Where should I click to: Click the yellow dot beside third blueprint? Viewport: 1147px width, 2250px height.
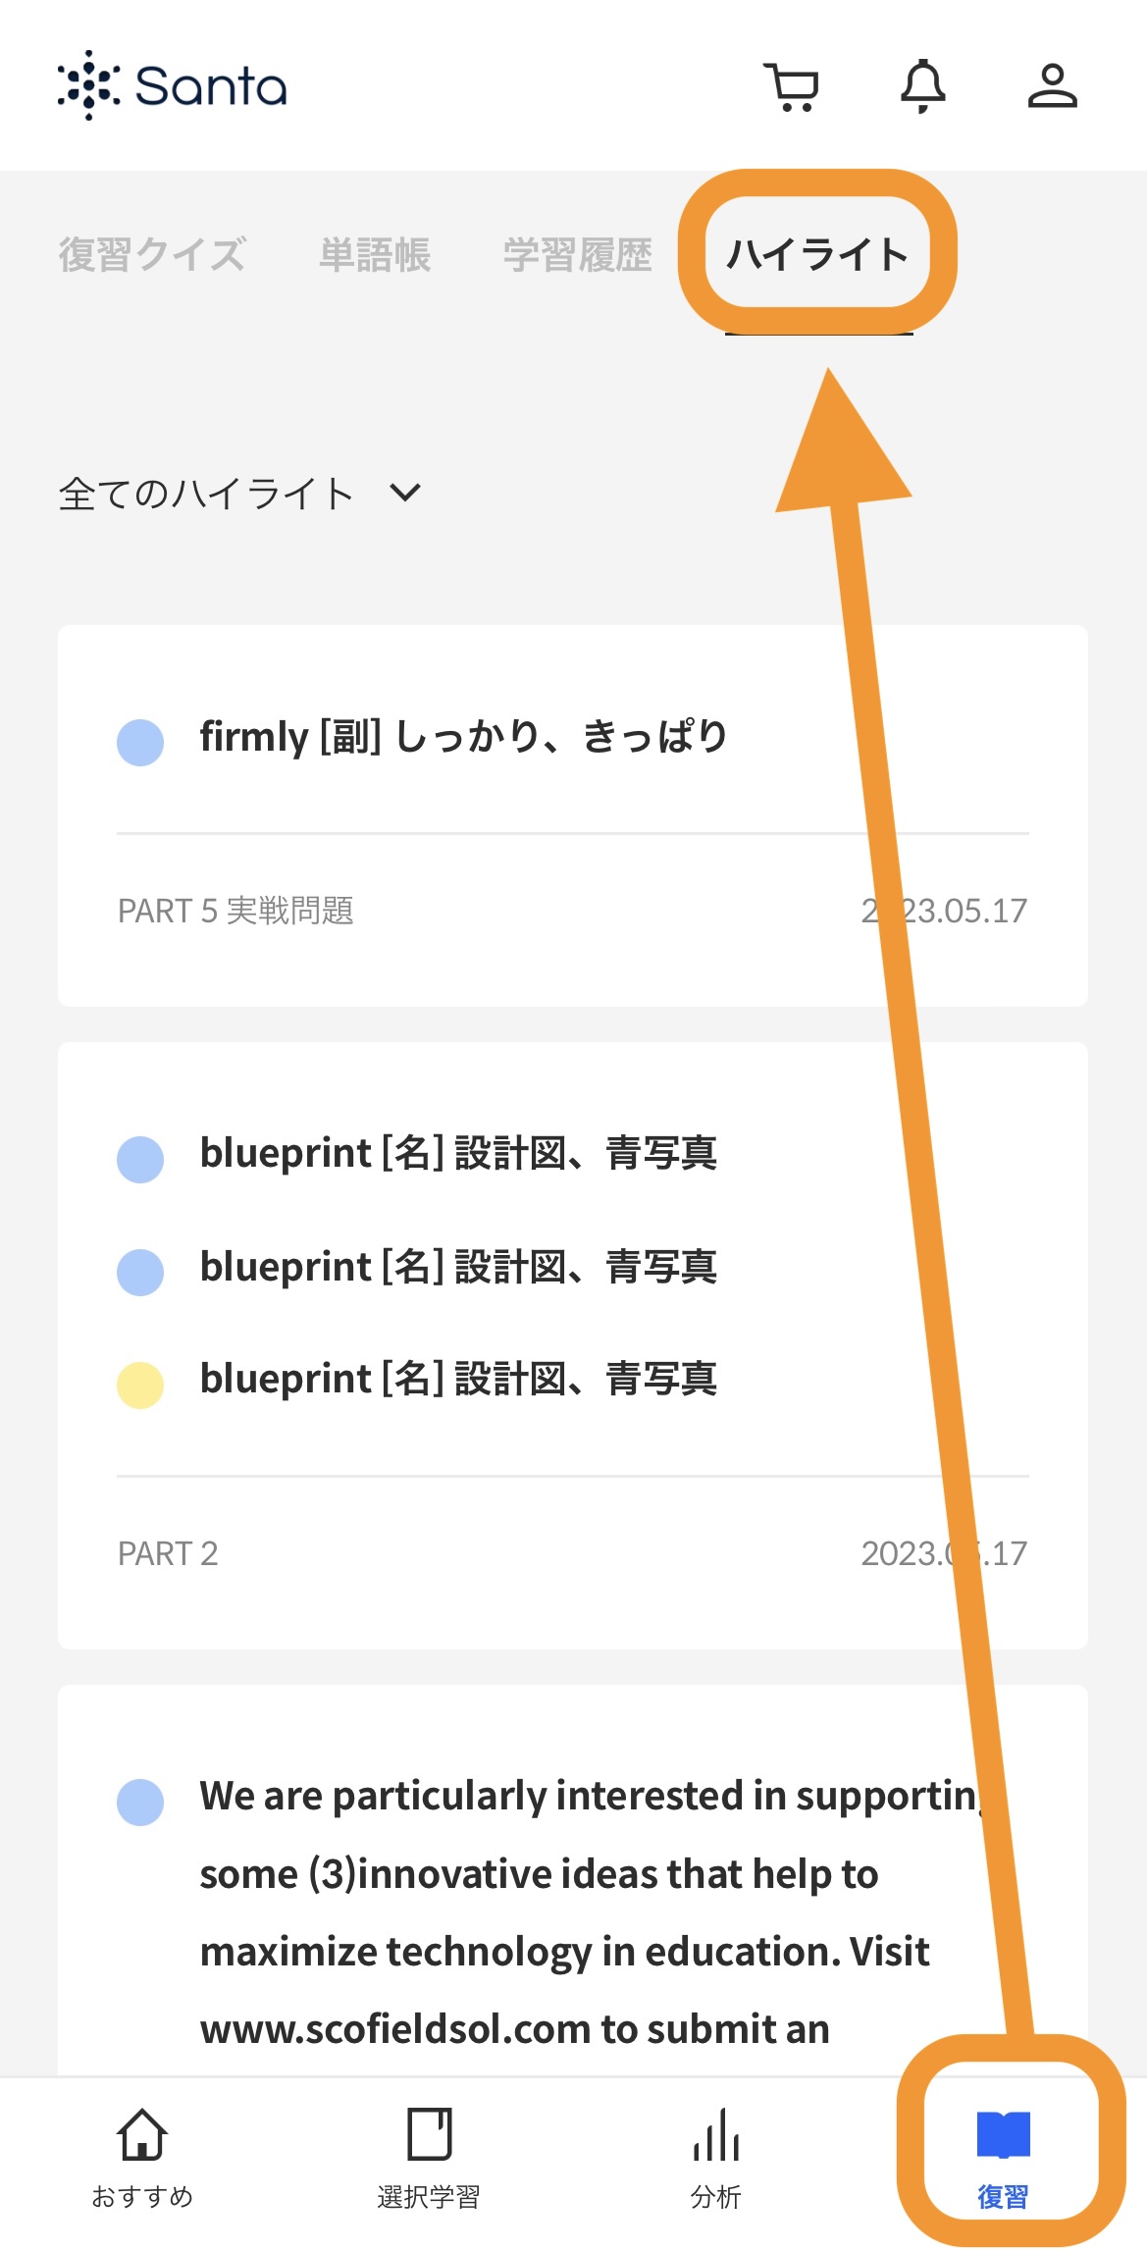[x=140, y=1386]
